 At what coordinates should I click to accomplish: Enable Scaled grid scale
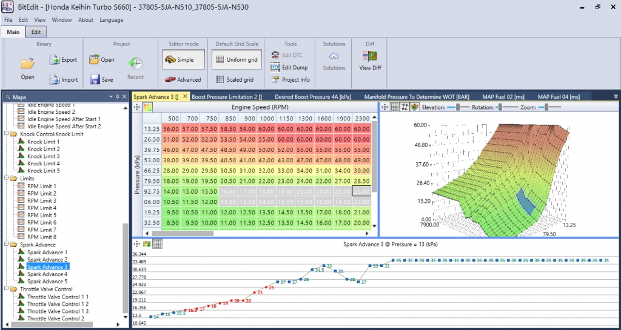[x=235, y=79]
